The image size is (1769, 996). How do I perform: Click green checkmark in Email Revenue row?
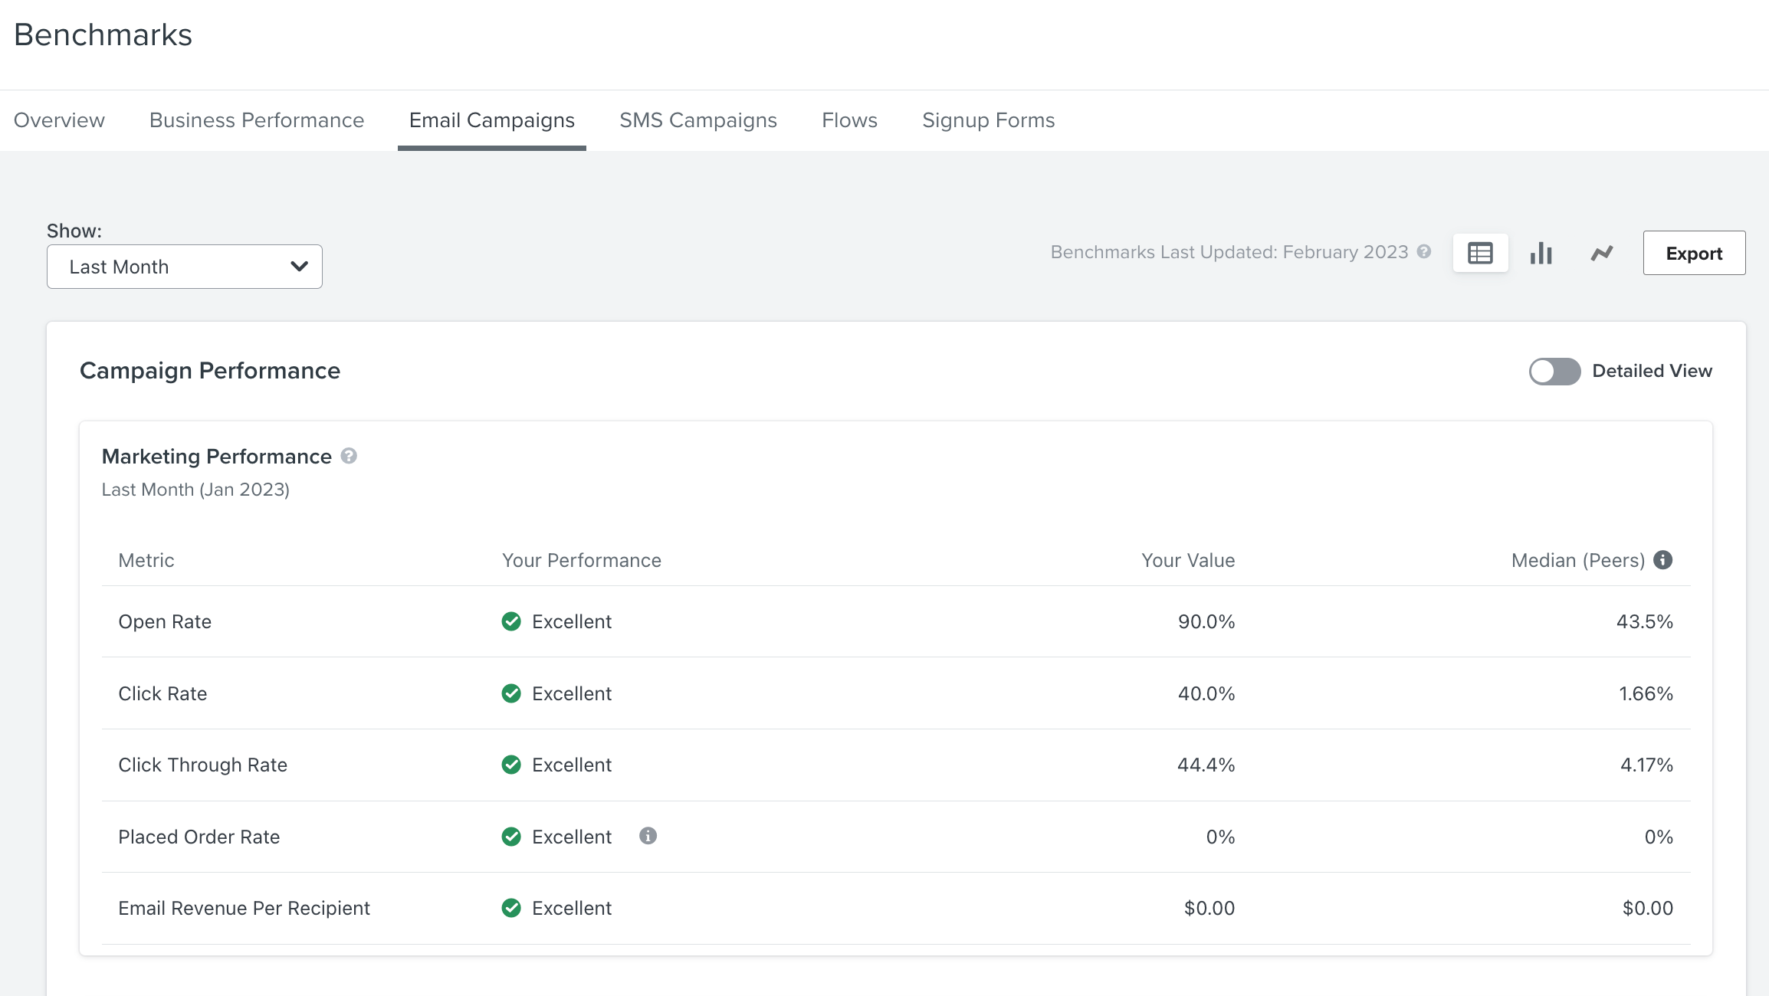511,908
